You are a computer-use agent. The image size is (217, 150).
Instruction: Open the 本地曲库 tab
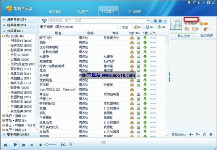click(135, 12)
